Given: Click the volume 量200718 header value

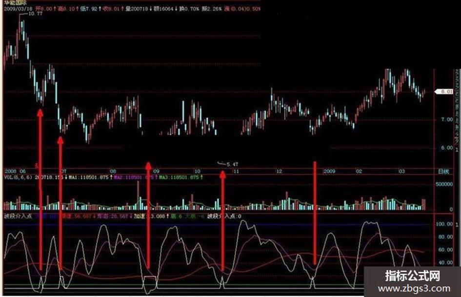Looking at the screenshot, I should click(137, 9).
